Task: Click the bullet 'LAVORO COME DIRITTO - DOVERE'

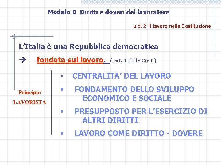Action: [138, 133]
